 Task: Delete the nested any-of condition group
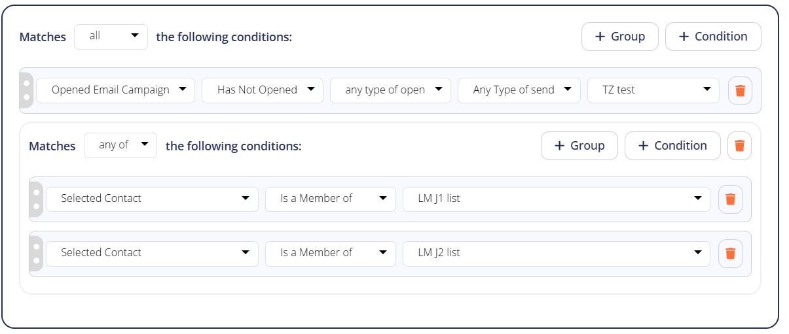739,146
